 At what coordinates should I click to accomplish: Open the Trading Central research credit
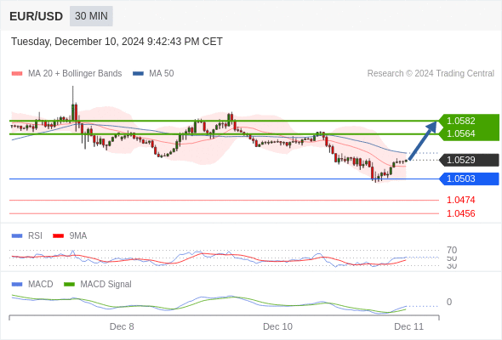point(431,74)
